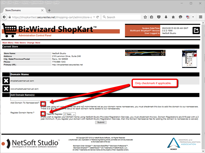Open the Edit menu
This screenshot has height=153, width=205.
click(9, 2)
